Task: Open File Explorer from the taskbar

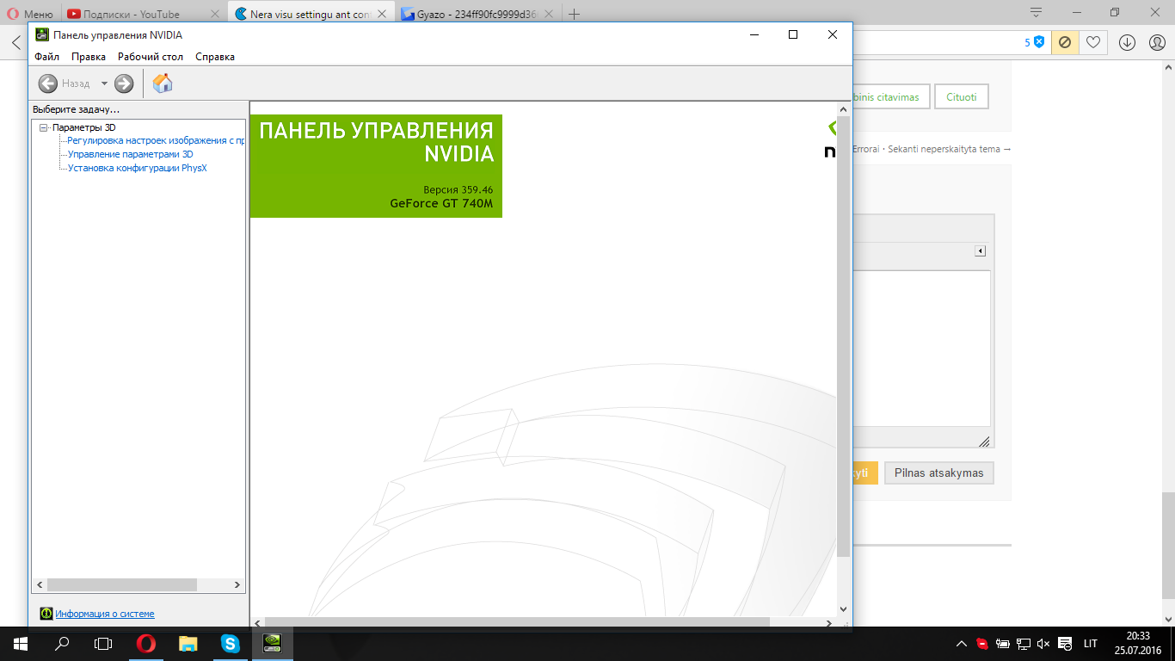Action: coord(188,643)
